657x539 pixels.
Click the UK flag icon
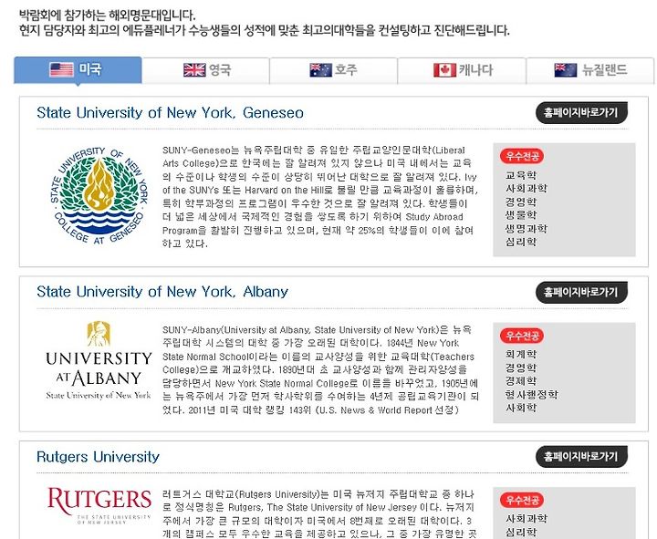click(x=194, y=70)
